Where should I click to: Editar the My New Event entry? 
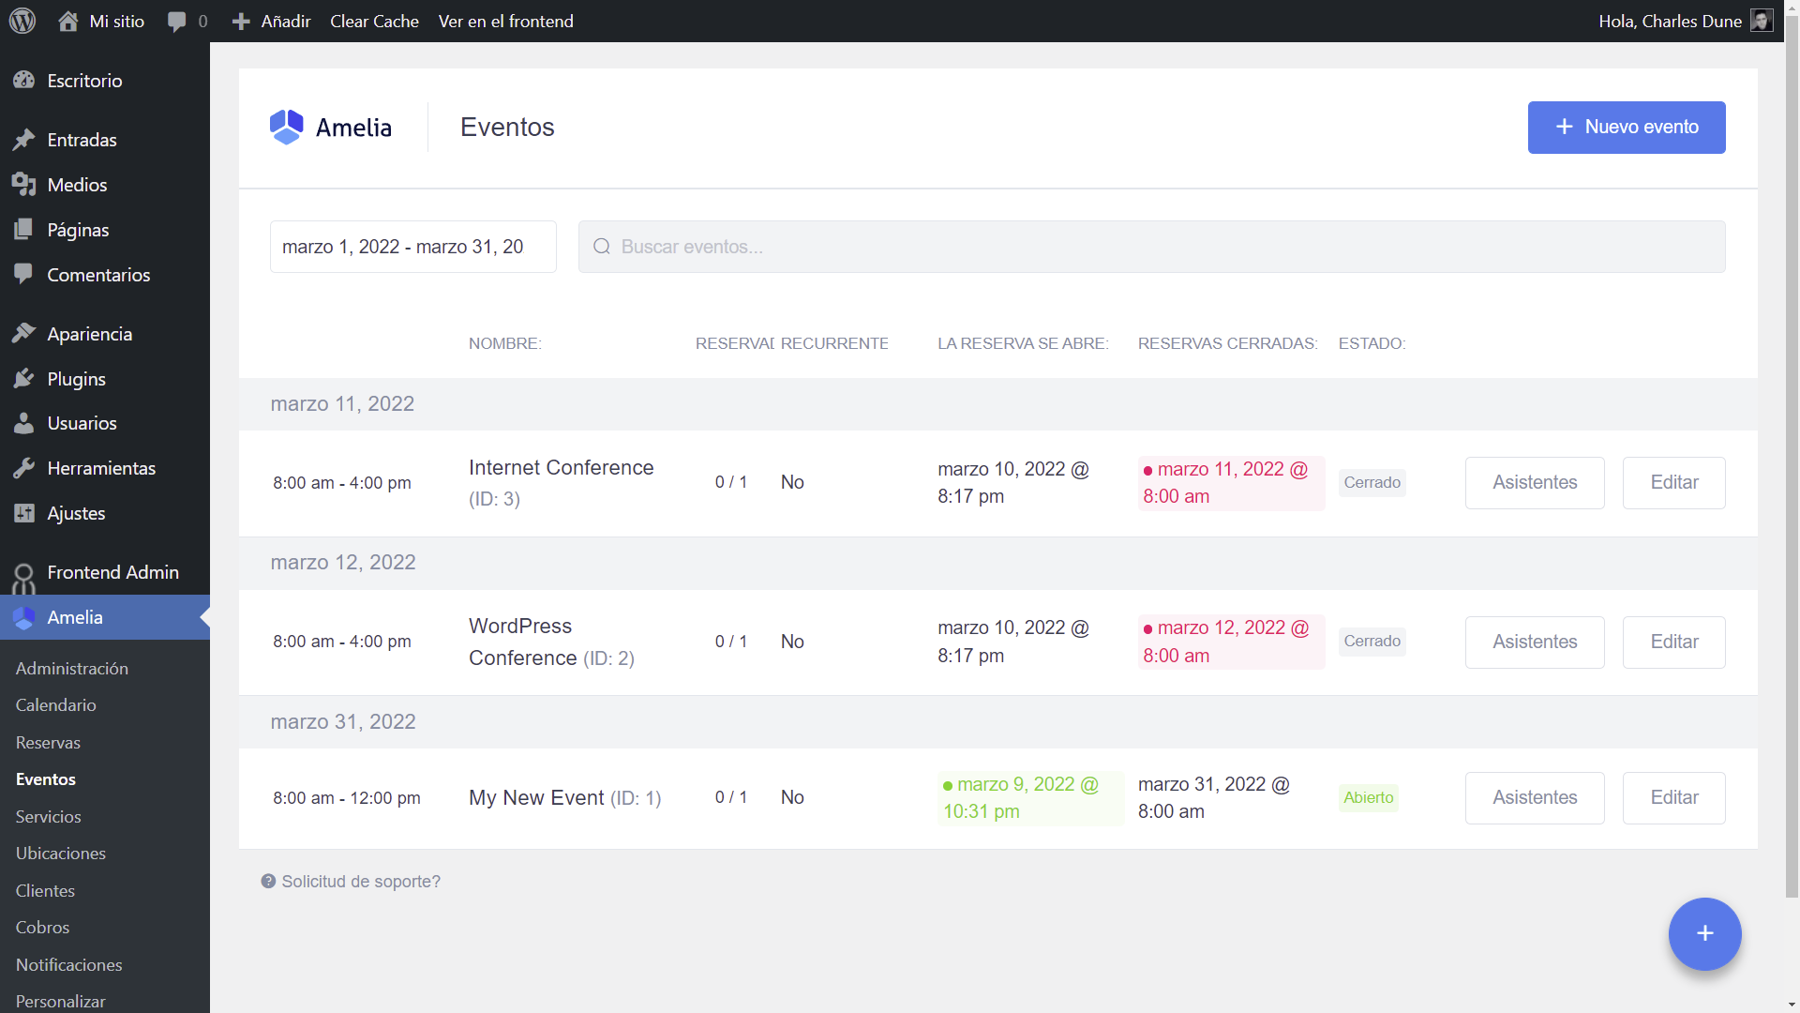pyautogui.click(x=1673, y=797)
